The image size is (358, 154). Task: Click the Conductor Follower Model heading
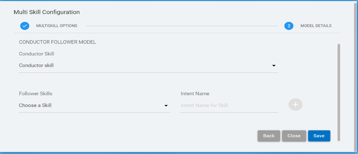click(57, 42)
